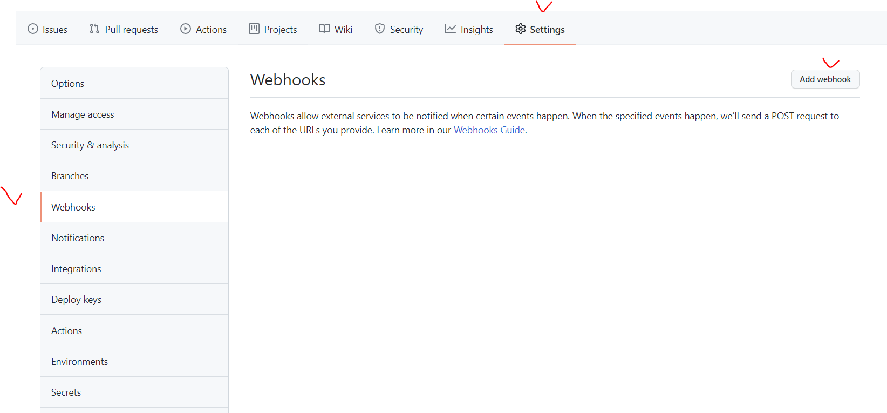Open the Insights tab
The height and width of the screenshot is (413, 887).
click(x=469, y=29)
